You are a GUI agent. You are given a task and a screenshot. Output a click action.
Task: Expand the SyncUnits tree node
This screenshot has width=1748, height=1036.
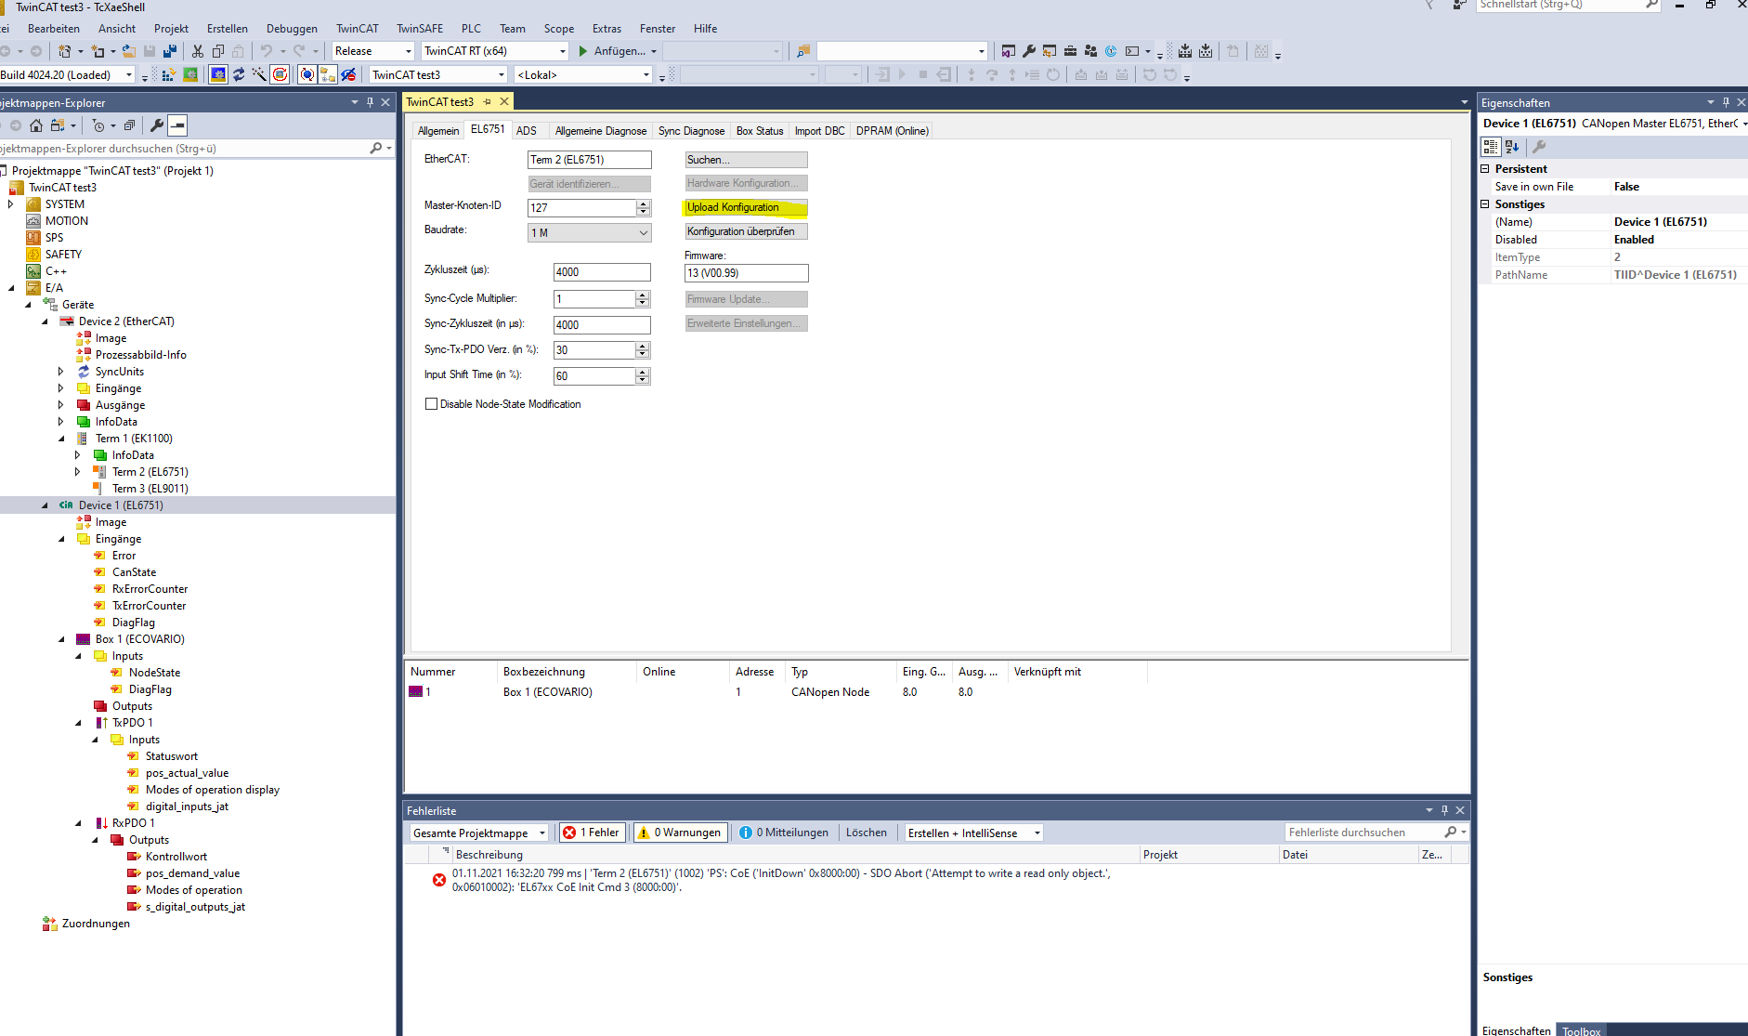click(x=61, y=372)
